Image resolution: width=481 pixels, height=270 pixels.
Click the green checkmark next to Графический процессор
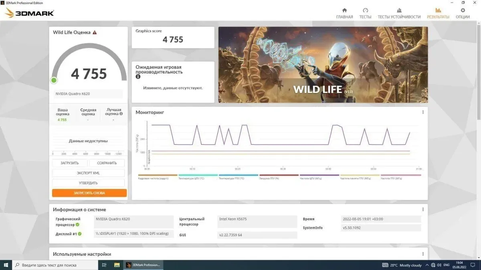(77, 224)
